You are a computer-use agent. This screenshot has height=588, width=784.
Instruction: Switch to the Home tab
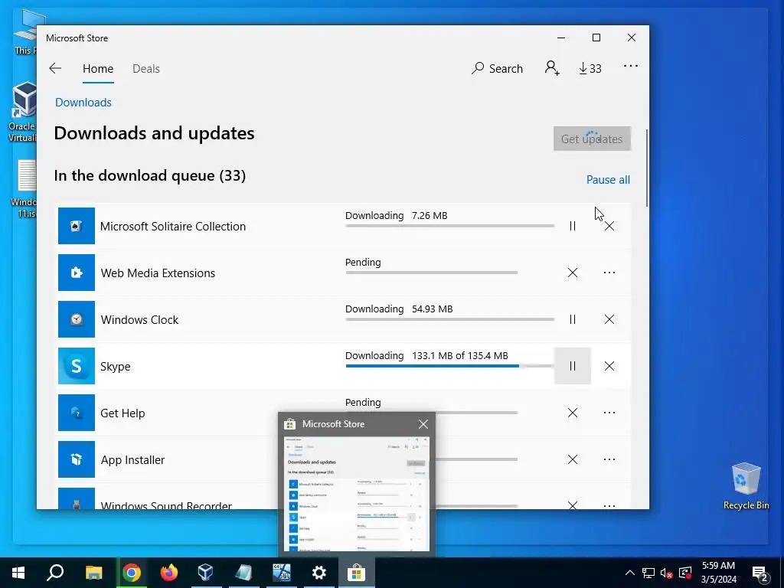pyautogui.click(x=98, y=68)
